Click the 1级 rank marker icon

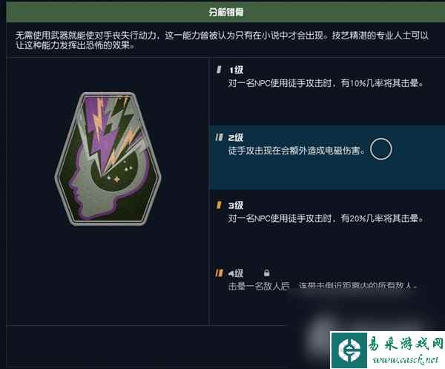coord(219,70)
